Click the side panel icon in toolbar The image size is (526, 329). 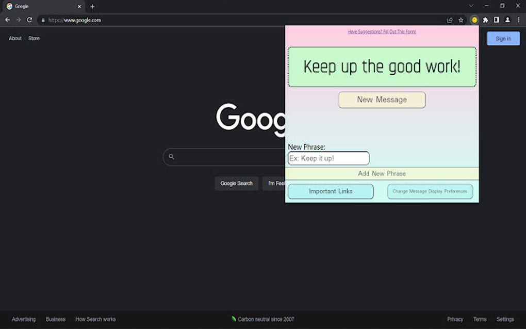(496, 20)
